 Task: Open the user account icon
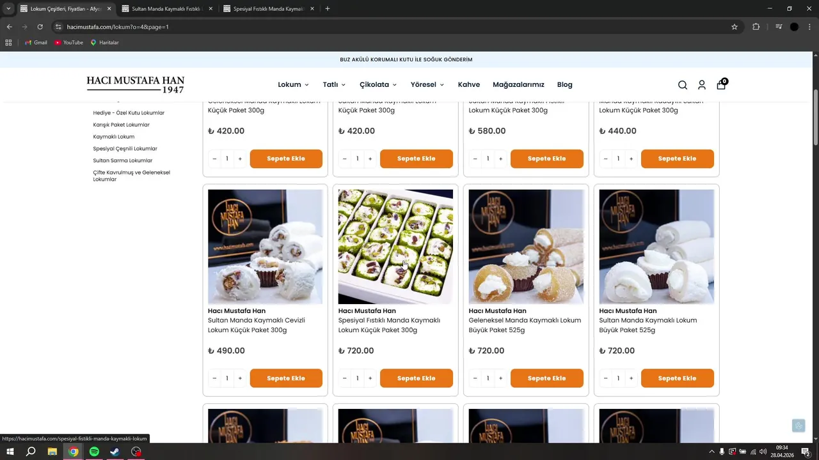702,85
